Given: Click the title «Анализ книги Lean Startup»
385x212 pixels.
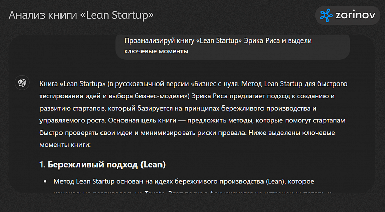Looking at the screenshot, I should pos(81,15).
